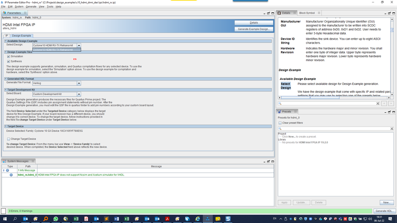Open WhatsApp from the taskbar

[x=56, y=219]
